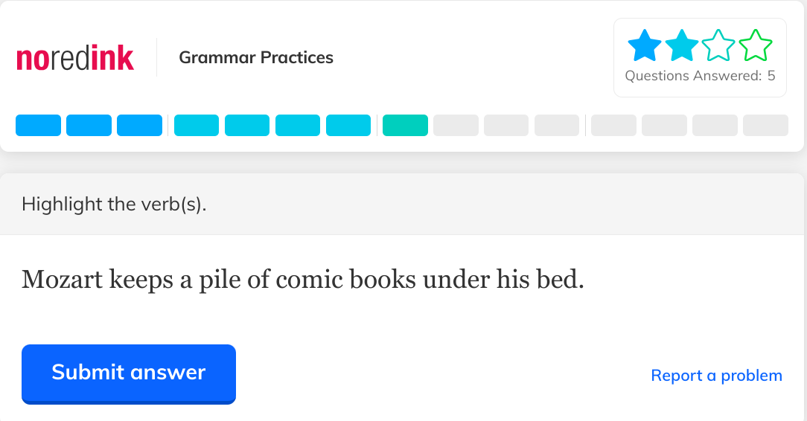Click the noredink logo

[75, 58]
